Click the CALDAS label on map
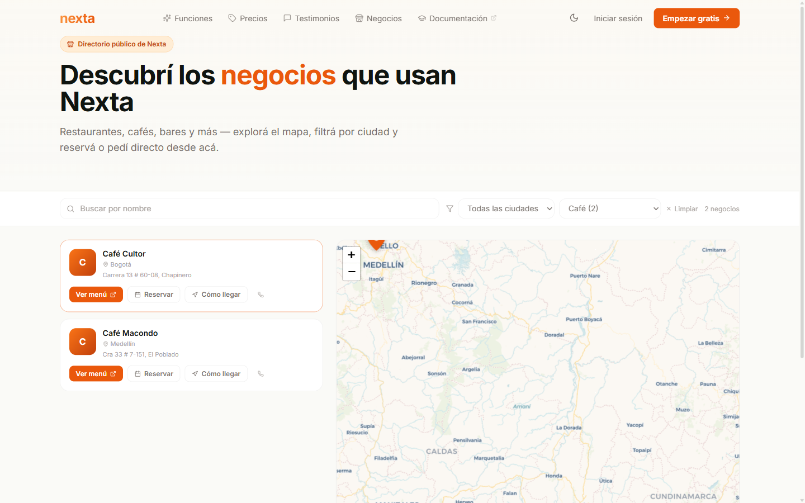The width and height of the screenshot is (805, 503). pyautogui.click(x=442, y=451)
